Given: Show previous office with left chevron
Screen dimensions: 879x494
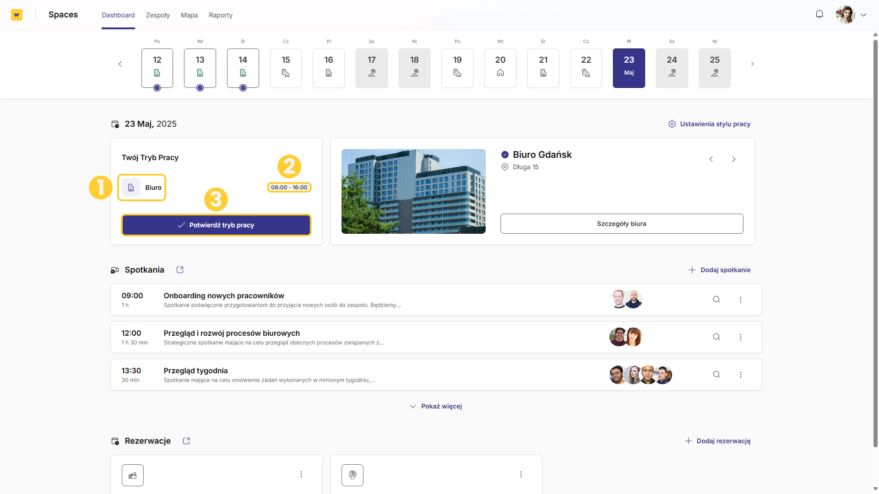Looking at the screenshot, I should 711,159.
